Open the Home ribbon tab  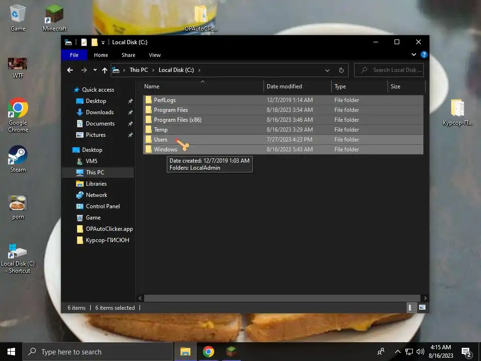101,55
